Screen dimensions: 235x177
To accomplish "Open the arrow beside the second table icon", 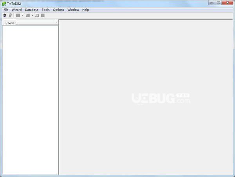I will click(x=33, y=15).
